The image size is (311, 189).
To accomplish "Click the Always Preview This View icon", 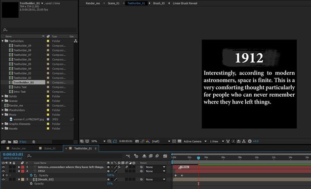I will coord(82,141).
